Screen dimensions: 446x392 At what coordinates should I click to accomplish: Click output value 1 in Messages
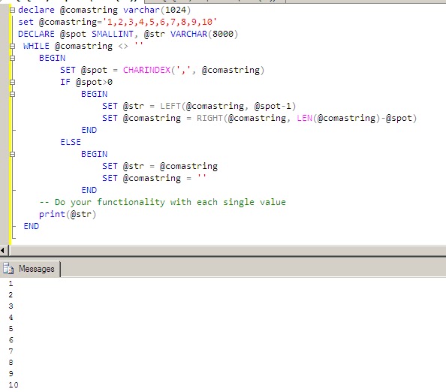(x=11, y=284)
